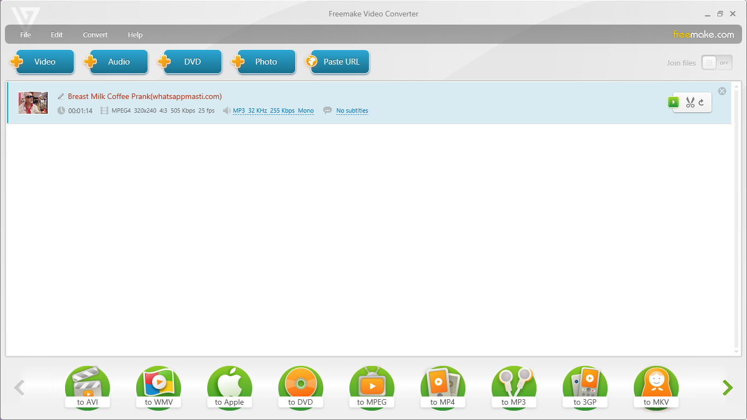Add a disc with the DVD button
The height and width of the screenshot is (420, 747).
pos(190,62)
